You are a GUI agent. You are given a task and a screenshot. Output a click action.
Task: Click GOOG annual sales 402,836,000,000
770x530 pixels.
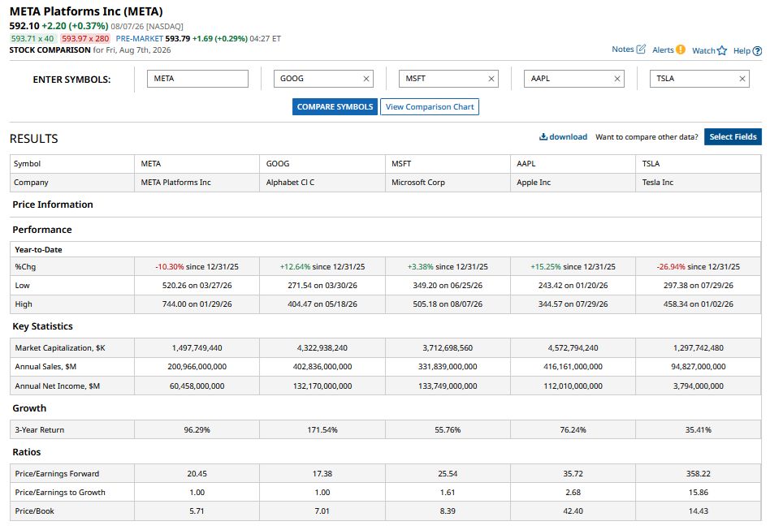click(322, 366)
